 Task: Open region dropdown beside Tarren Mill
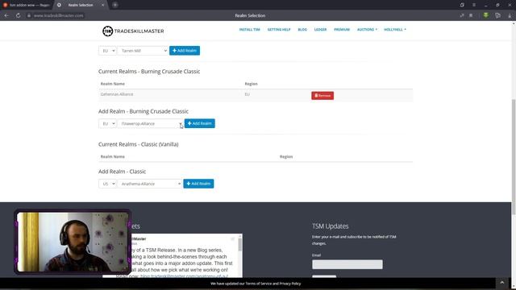[107, 51]
